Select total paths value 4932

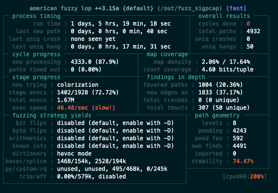click(253, 31)
